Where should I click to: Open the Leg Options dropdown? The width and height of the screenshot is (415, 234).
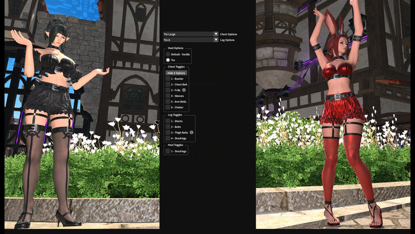tap(191, 40)
